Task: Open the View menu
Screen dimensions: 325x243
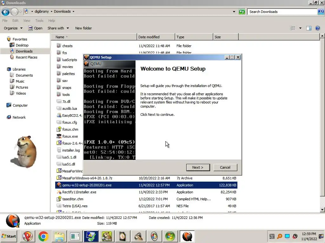Action: 27,21
